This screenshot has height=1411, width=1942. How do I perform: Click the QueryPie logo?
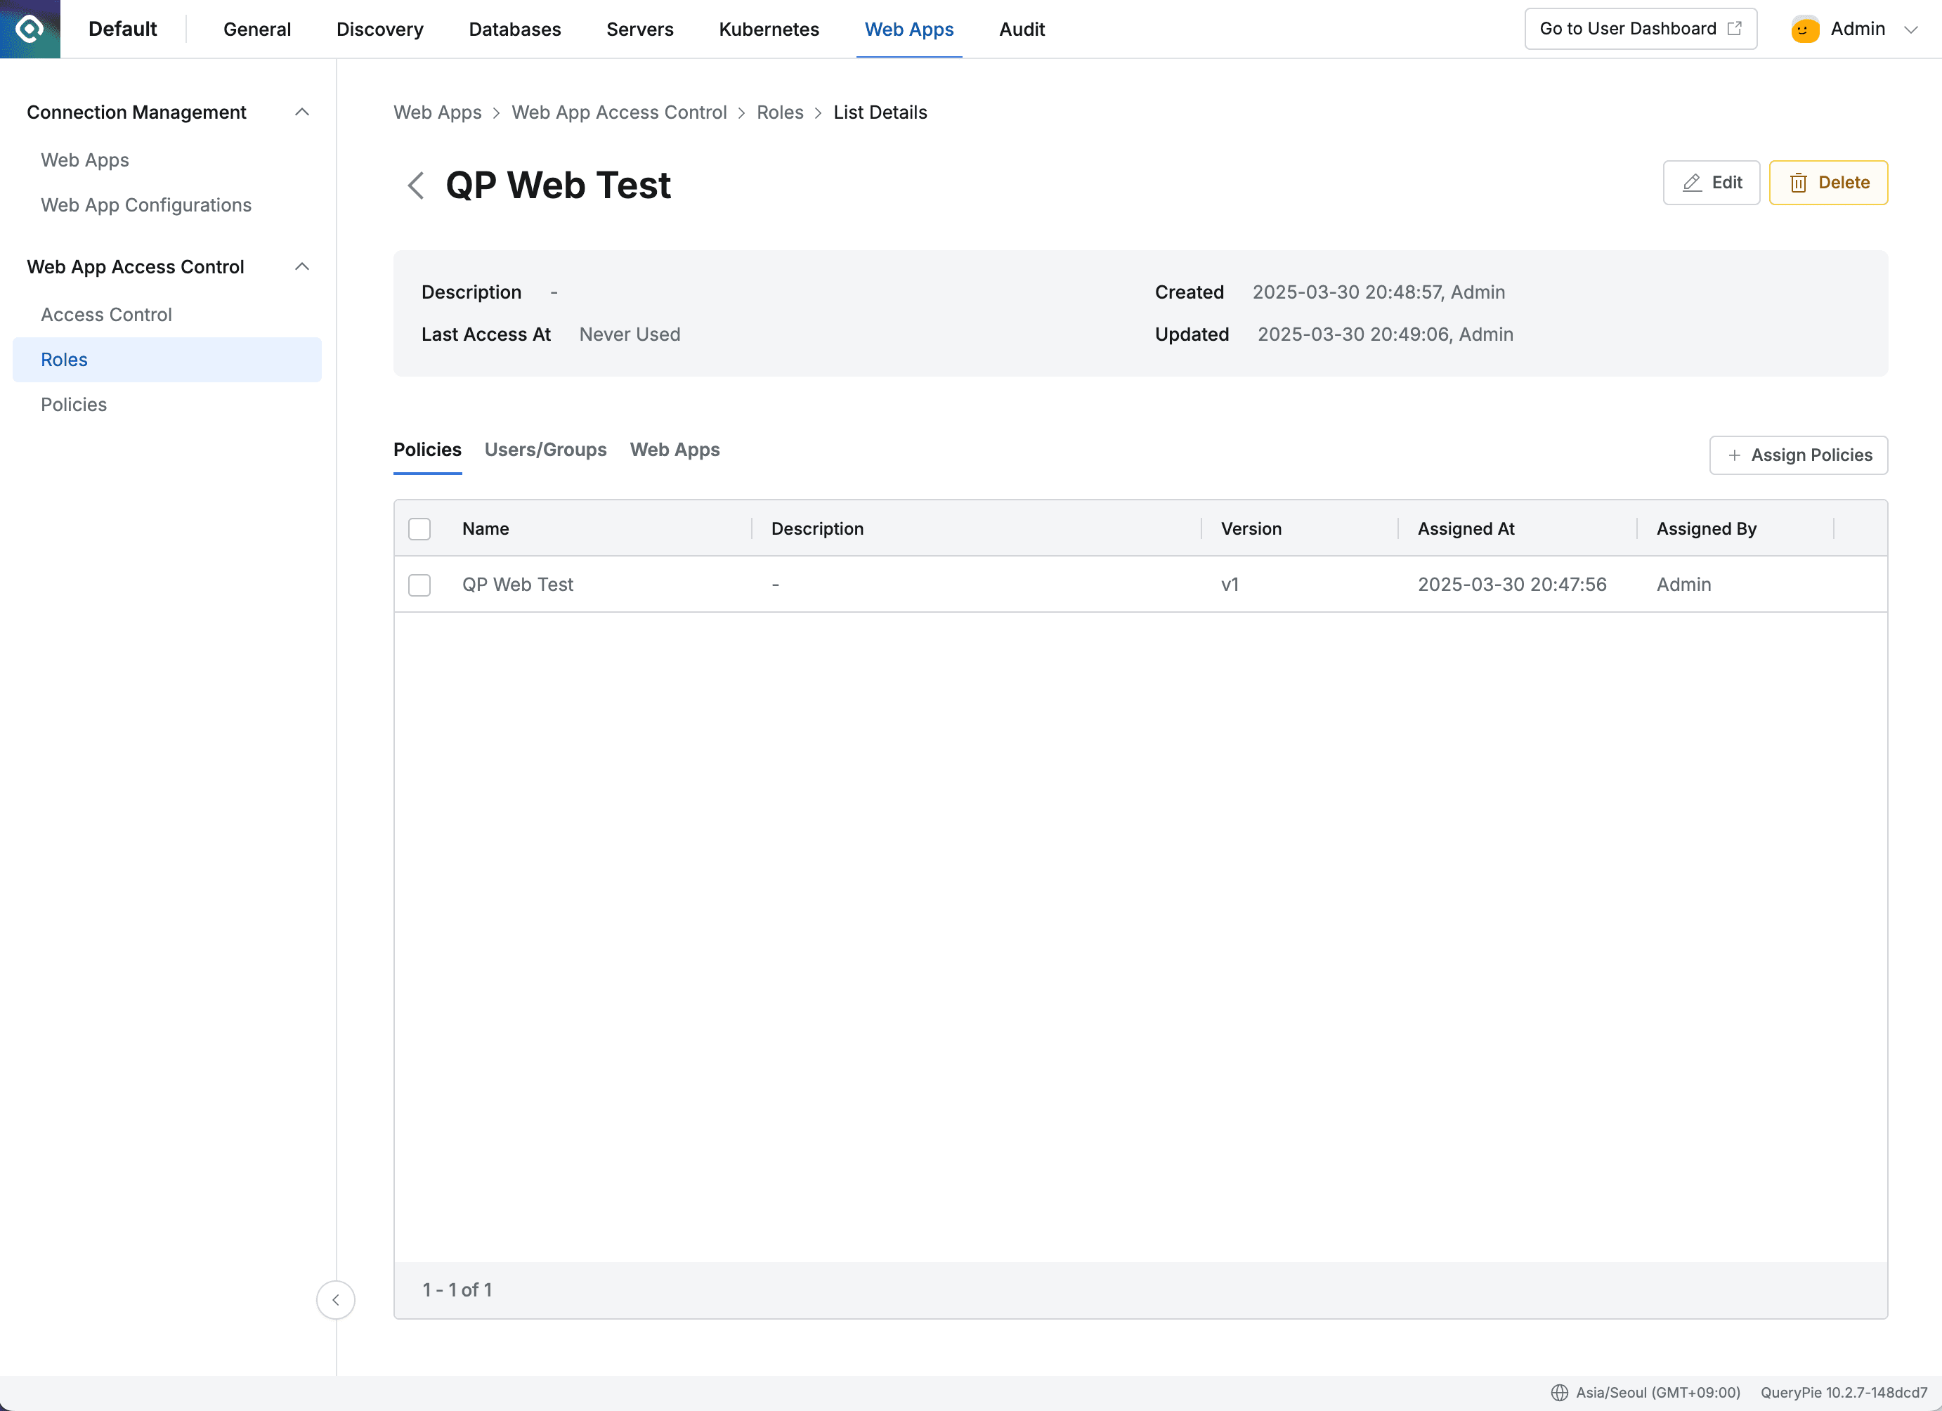[29, 28]
